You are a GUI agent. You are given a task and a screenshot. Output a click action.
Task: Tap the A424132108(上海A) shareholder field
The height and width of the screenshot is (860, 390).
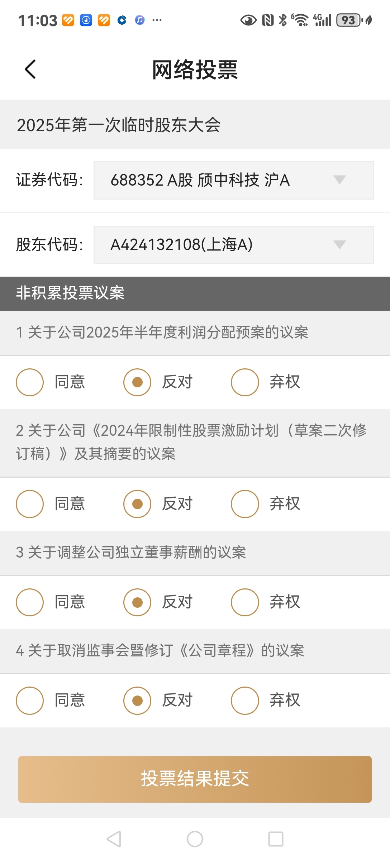(x=234, y=245)
